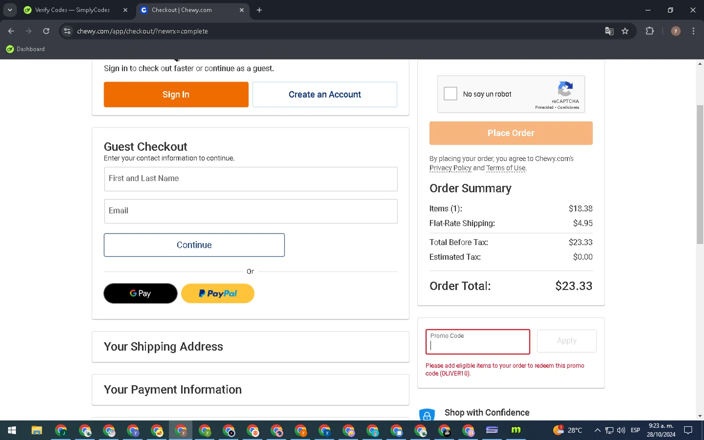The height and width of the screenshot is (440, 704).
Task: Open a new browser tab
Action: pyautogui.click(x=259, y=10)
